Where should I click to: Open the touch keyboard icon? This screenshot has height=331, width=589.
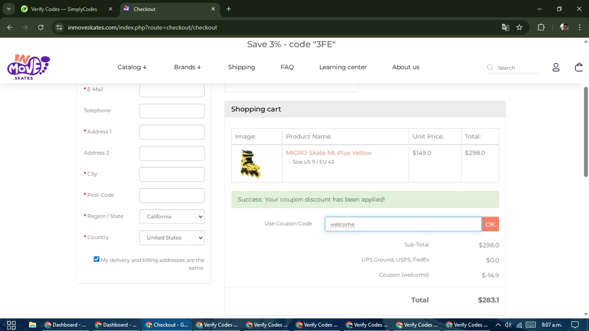[531, 325]
